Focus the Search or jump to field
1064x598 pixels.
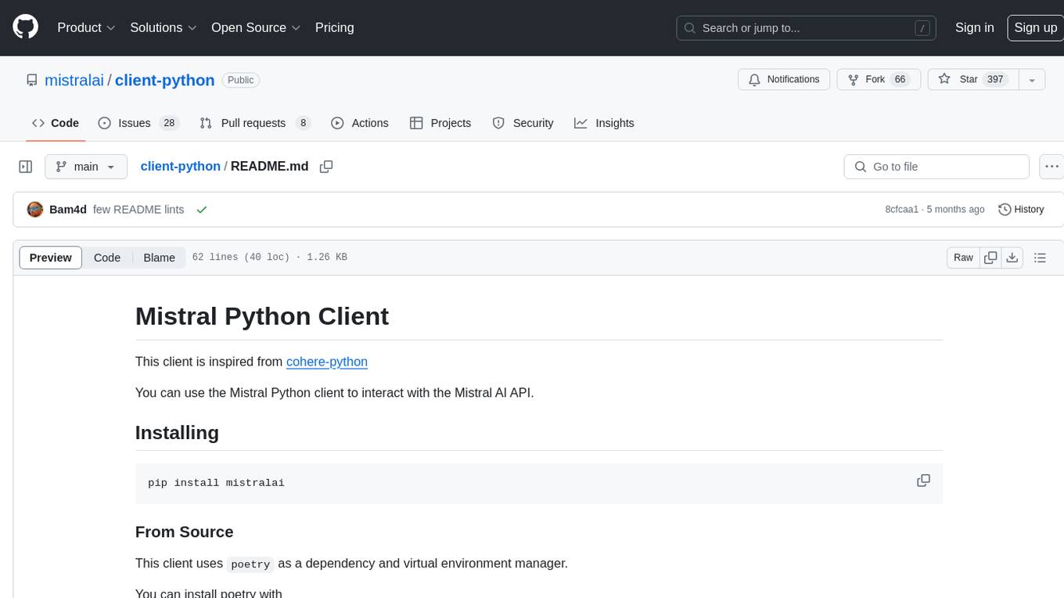tap(807, 28)
